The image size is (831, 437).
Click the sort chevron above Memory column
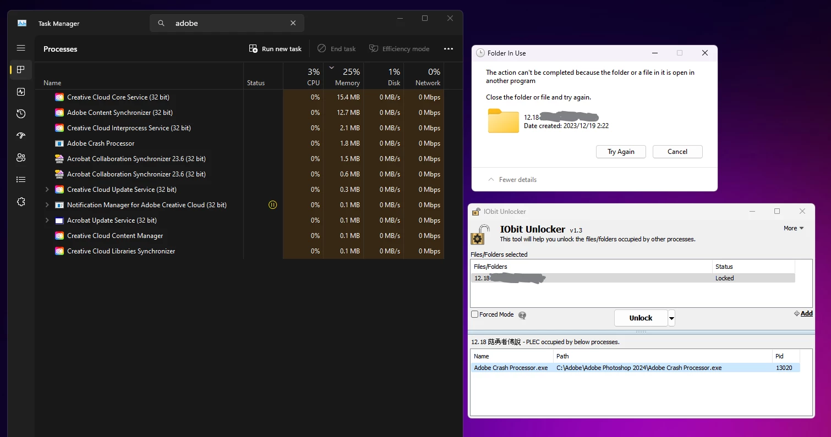(331, 68)
